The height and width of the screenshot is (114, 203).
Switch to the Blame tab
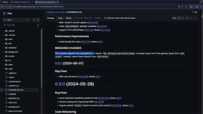tap(69, 18)
